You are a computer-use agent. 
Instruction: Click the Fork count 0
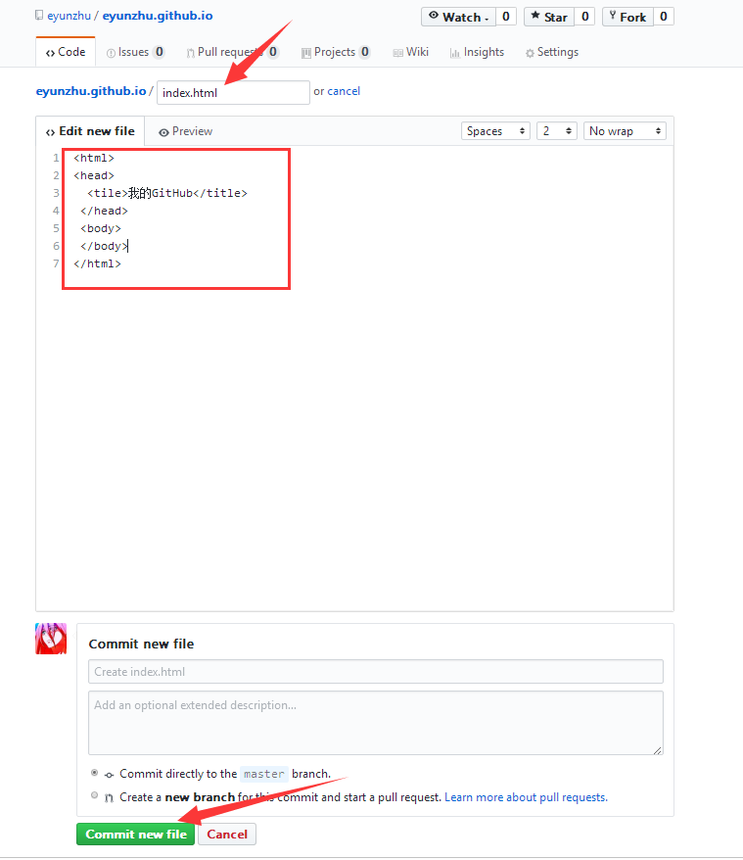[663, 17]
